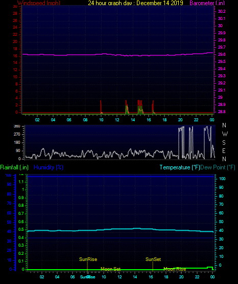
Task: Click the 40 value on temperature scale
Action: (x=221, y=230)
